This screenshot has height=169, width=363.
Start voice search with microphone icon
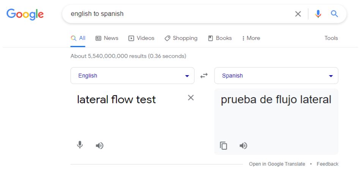(x=318, y=14)
